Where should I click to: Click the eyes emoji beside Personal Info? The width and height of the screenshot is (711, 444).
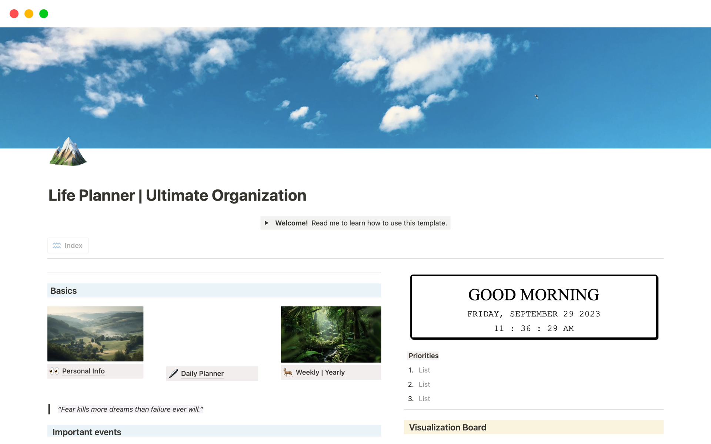click(x=54, y=371)
